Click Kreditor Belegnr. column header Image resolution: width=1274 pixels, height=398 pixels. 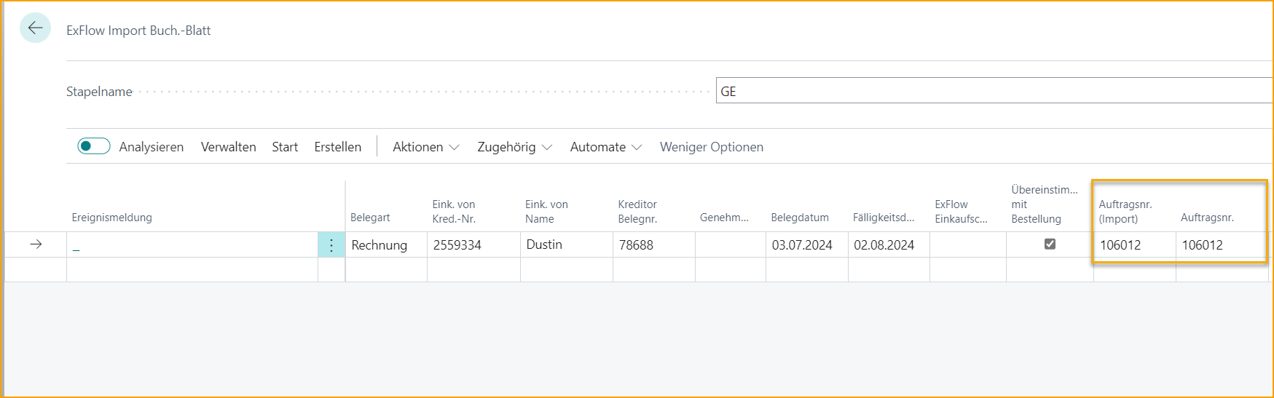pos(637,211)
